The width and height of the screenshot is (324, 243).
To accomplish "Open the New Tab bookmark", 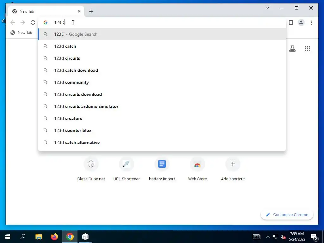I will pyautogui.click(x=21, y=33).
